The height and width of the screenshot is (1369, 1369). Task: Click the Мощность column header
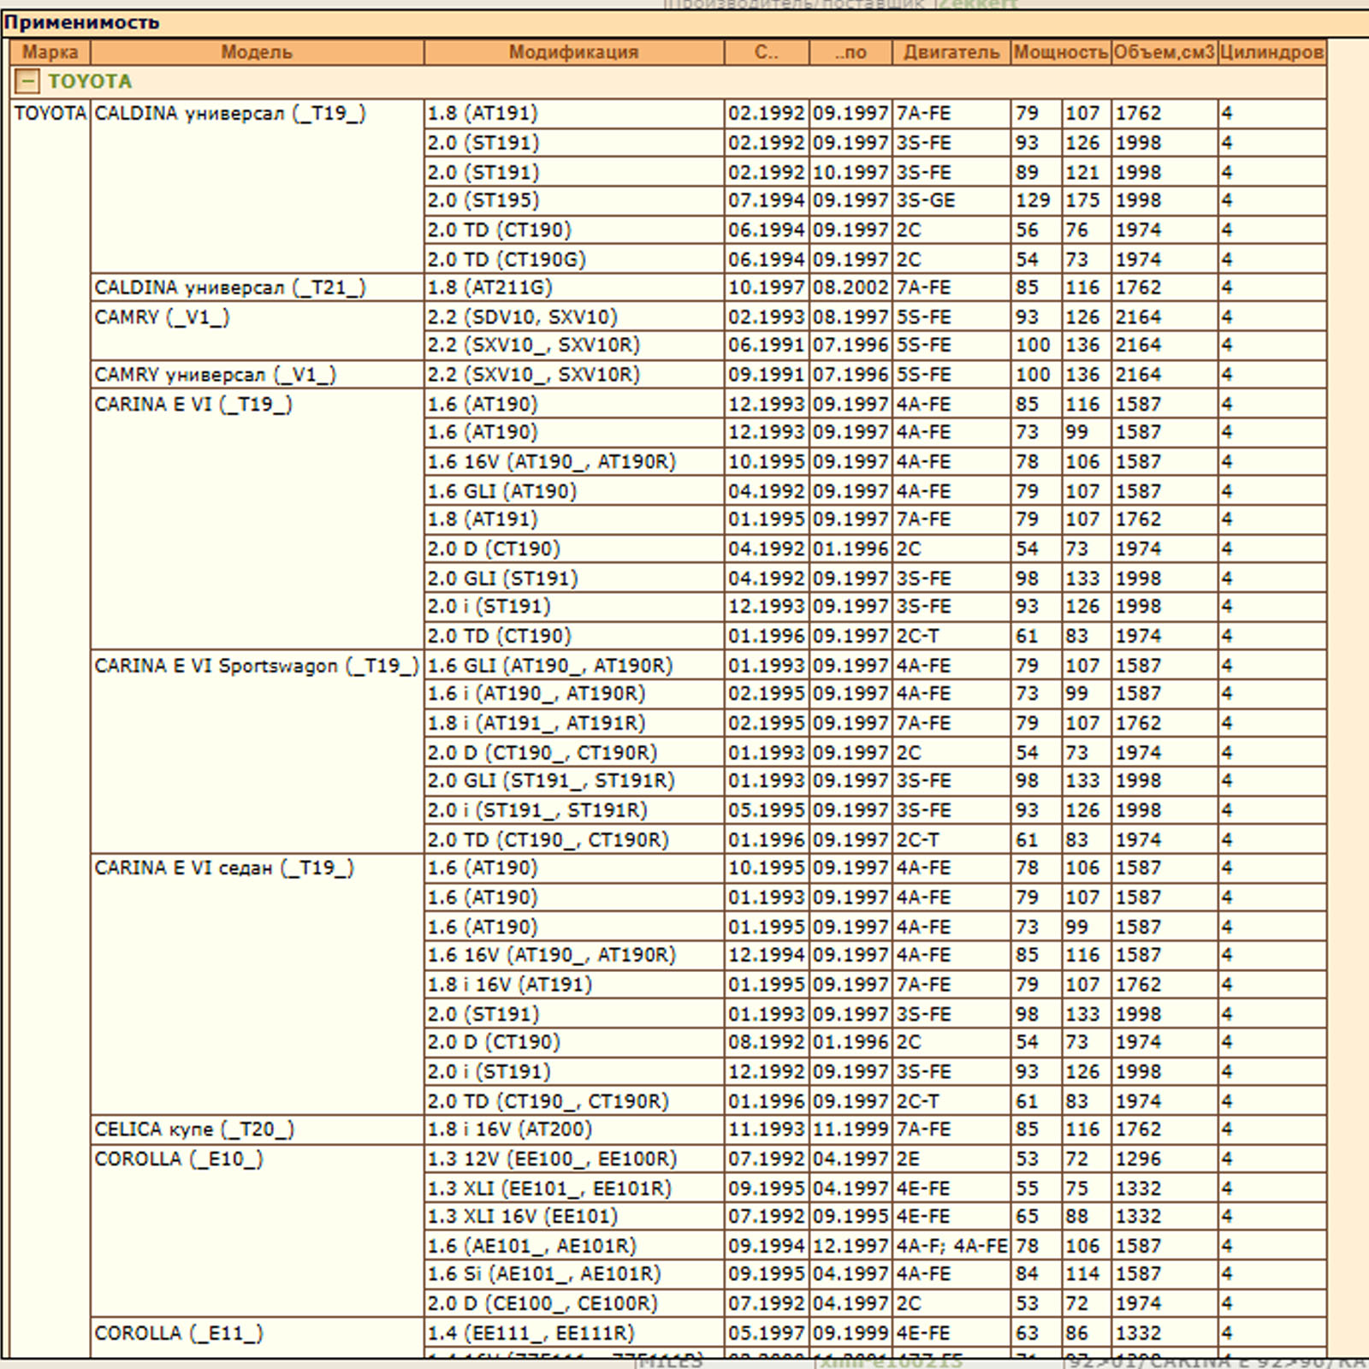click(x=1060, y=52)
